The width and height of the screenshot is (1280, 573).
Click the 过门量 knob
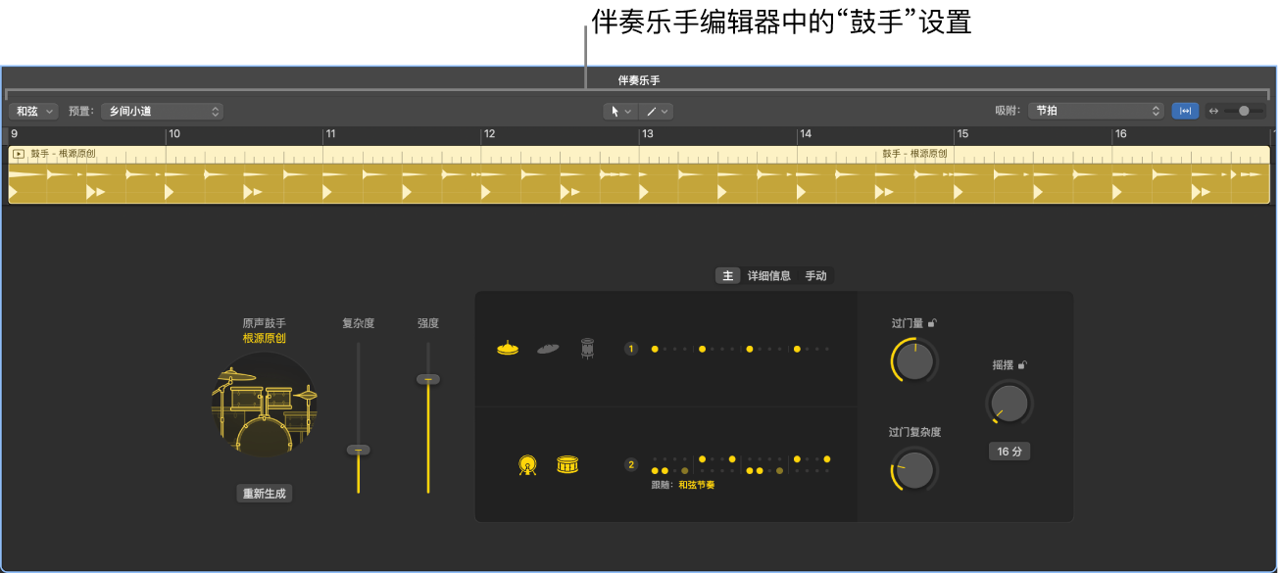pyautogui.click(x=914, y=361)
